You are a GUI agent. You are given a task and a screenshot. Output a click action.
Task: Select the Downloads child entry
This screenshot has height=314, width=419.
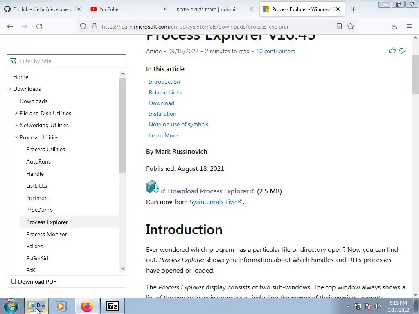(34, 101)
